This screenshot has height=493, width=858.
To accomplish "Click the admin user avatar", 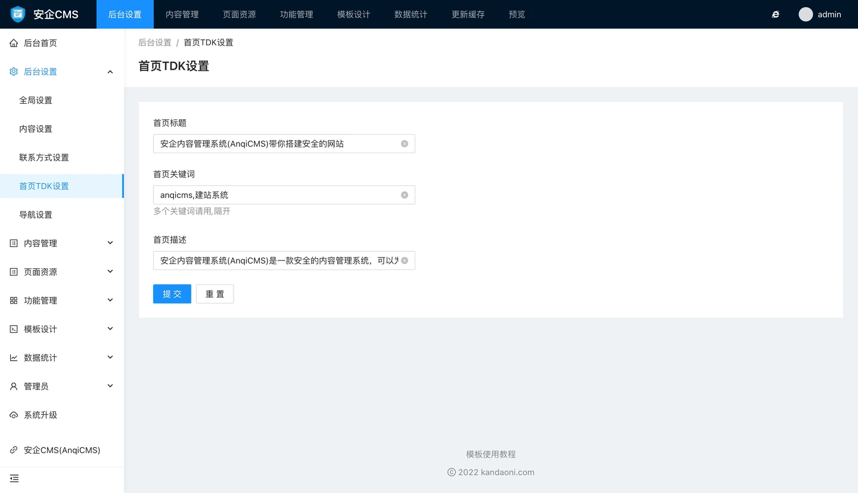I will click(x=806, y=14).
